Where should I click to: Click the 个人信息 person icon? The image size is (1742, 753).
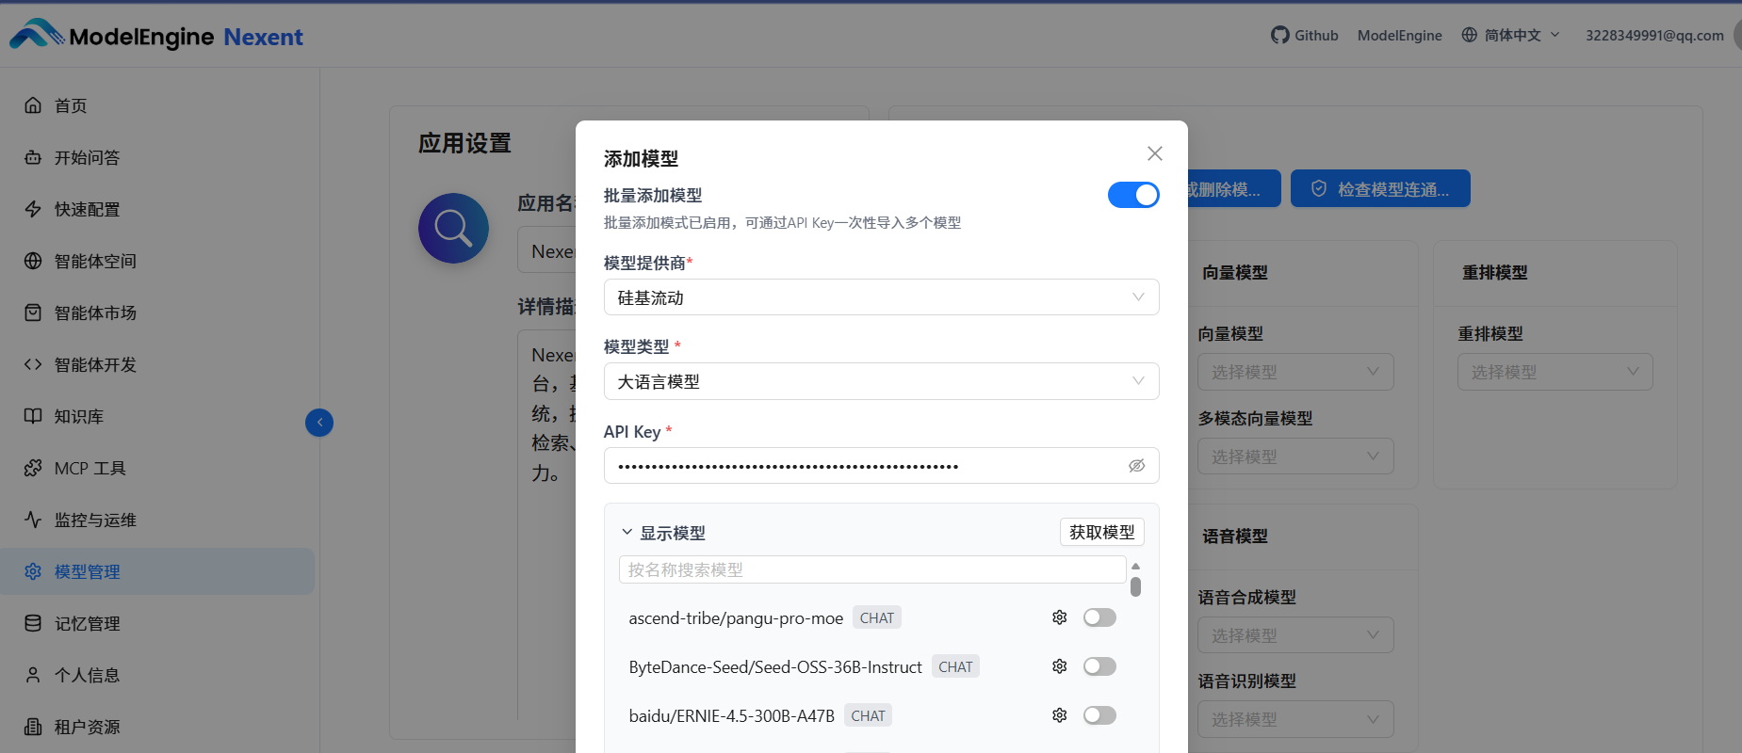point(33,675)
